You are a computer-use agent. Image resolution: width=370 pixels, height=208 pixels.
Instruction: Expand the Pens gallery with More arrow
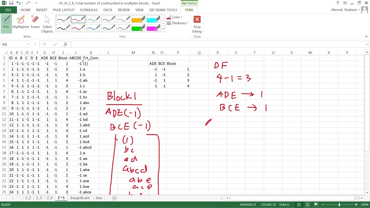click(163, 29)
